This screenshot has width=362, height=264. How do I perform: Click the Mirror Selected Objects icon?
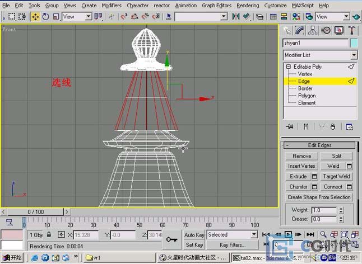click(x=236, y=17)
